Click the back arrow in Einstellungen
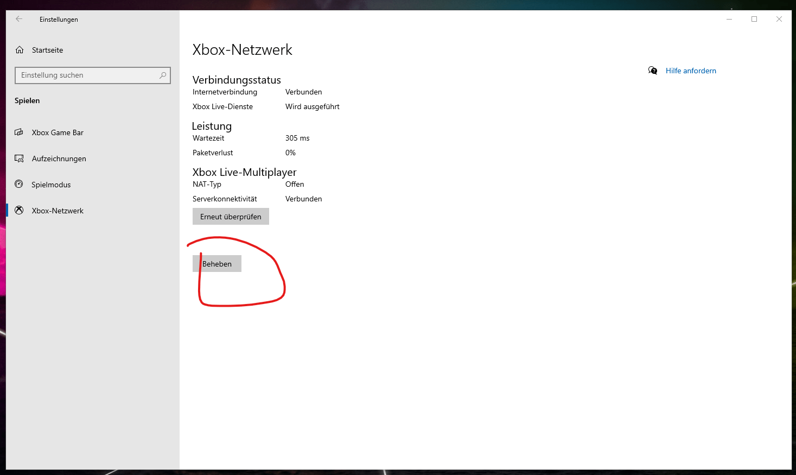 pos(19,19)
